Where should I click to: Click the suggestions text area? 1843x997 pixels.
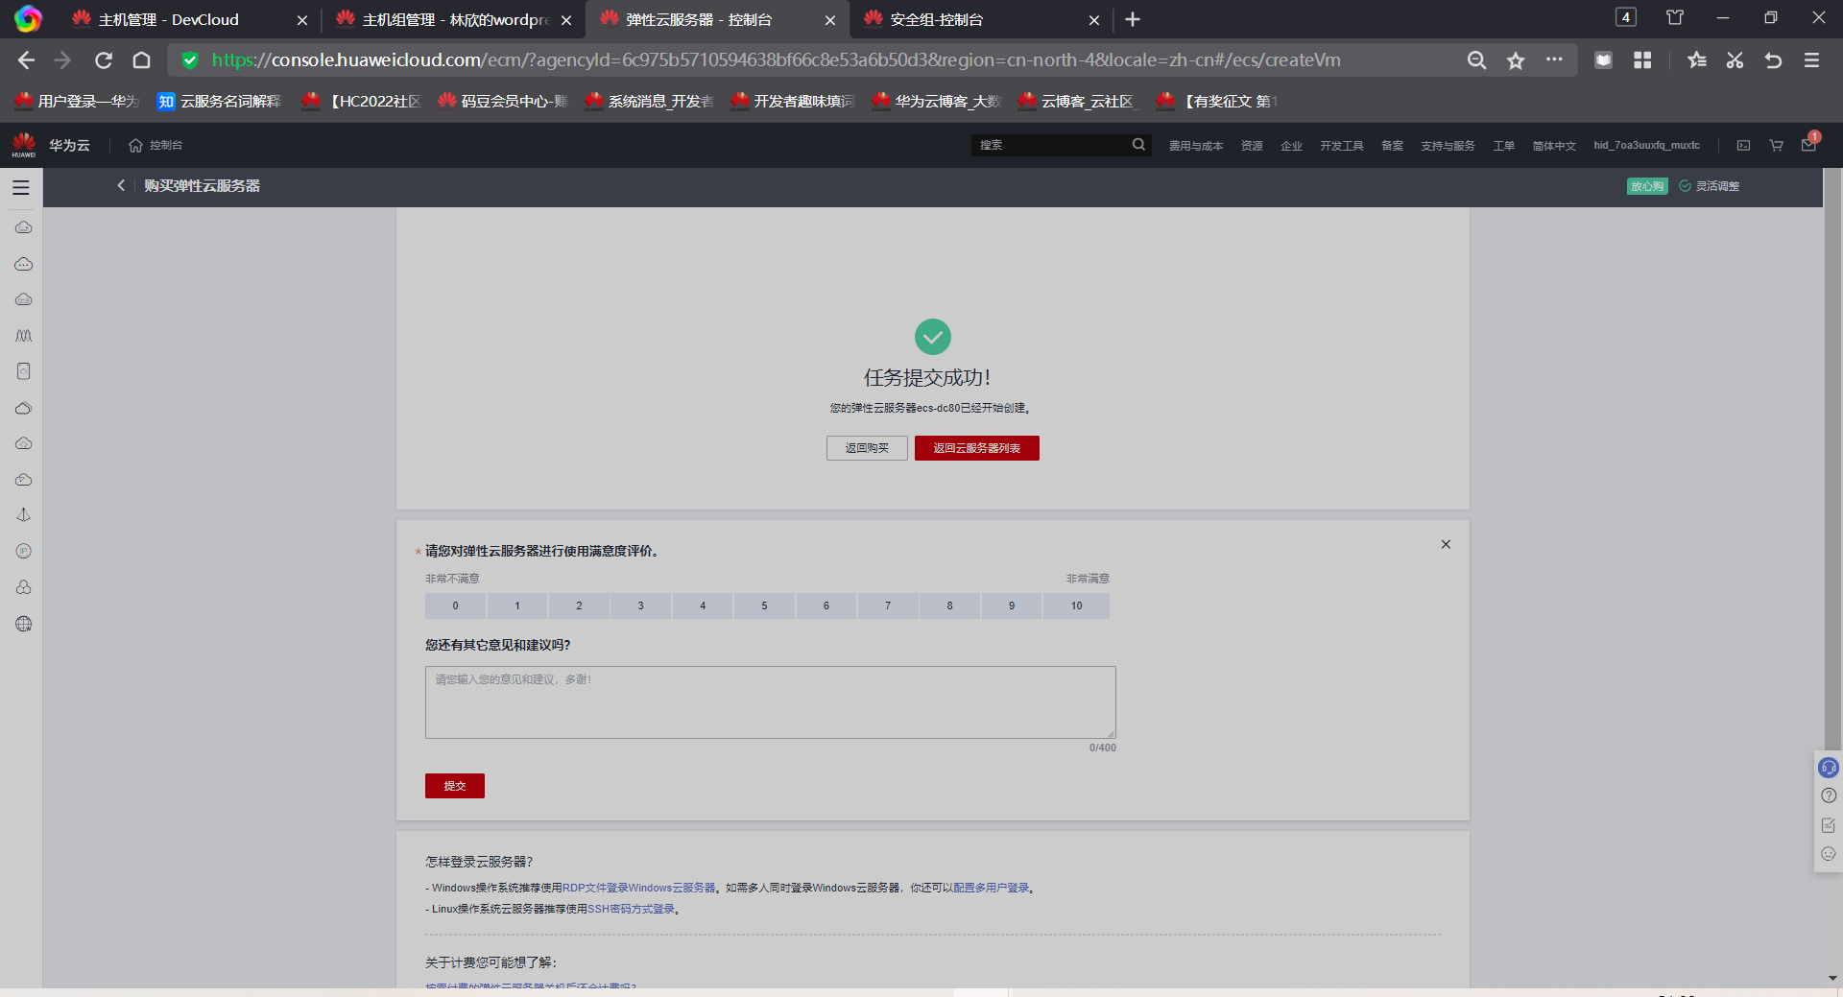(x=771, y=702)
